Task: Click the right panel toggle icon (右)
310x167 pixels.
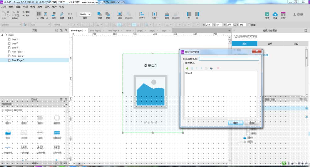Action: (197, 14)
